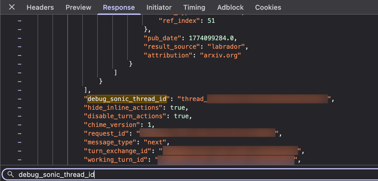Click the highlighted "debug_sonic_thread_id" key
Image resolution: width=378 pixels, height=181 pixels.
127,99
